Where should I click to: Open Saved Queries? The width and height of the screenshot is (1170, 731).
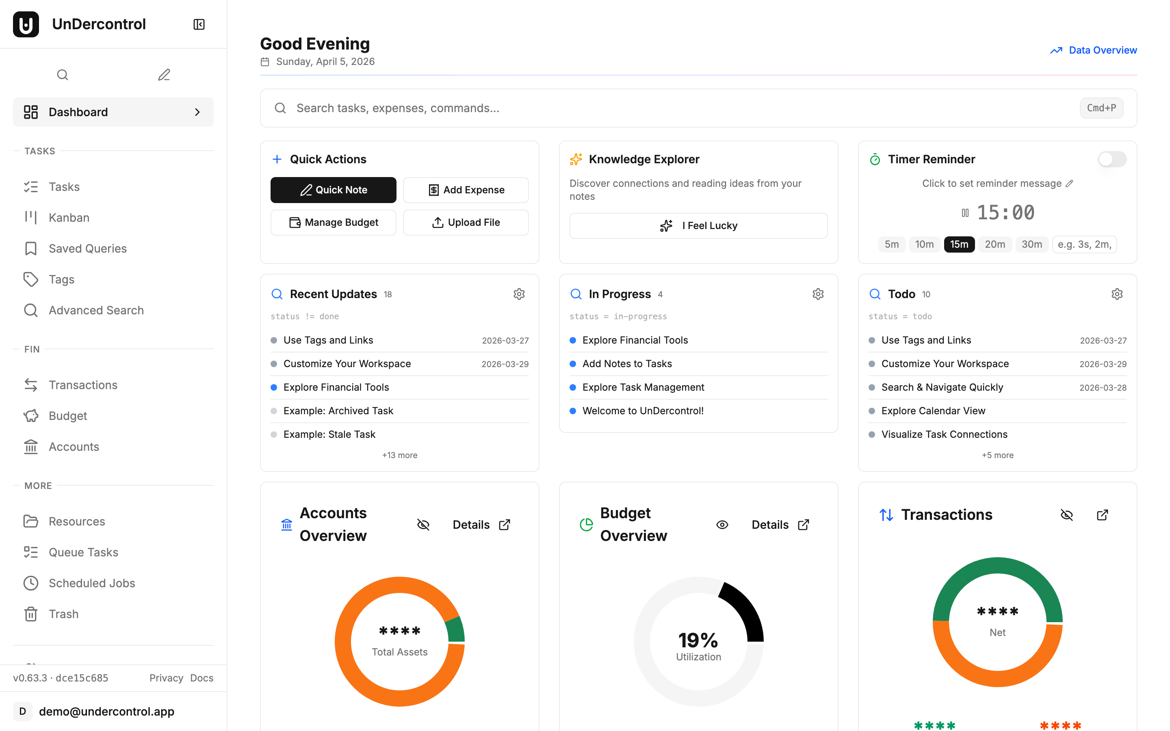(87, 248)
